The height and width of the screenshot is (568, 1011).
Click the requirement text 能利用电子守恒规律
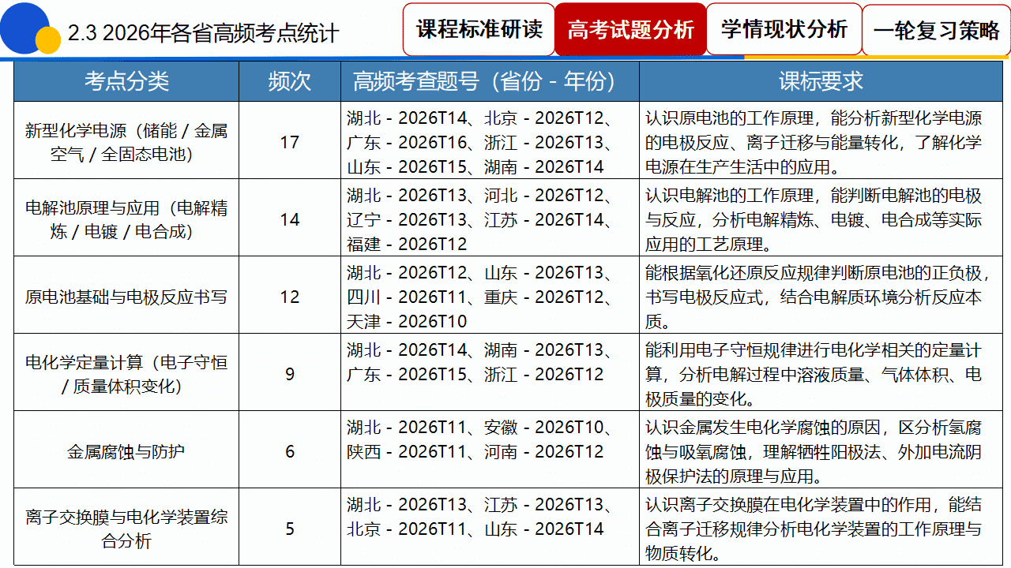[x=821, y=374]
